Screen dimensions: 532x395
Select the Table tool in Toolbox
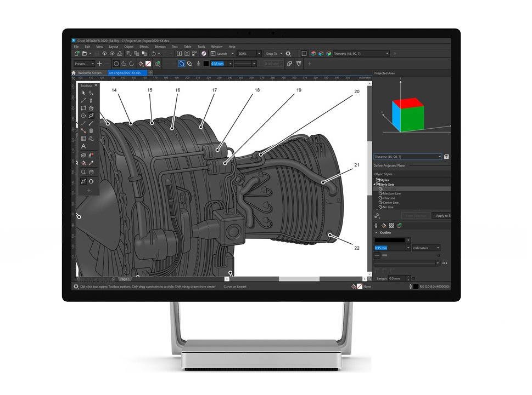tap(83, 138)
